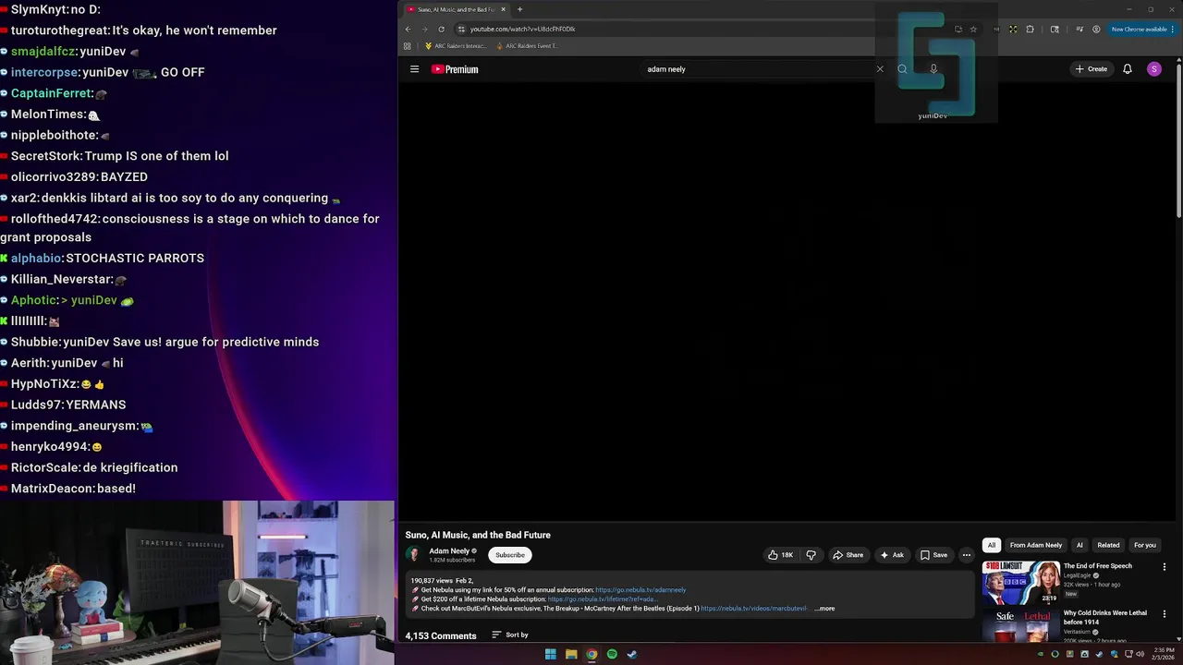Open Chrome extensions puzzle icon
The image size is (1183, 665).
(1030, 29)
